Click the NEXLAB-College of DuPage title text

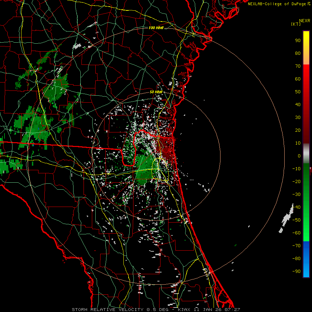pos(277,4)
